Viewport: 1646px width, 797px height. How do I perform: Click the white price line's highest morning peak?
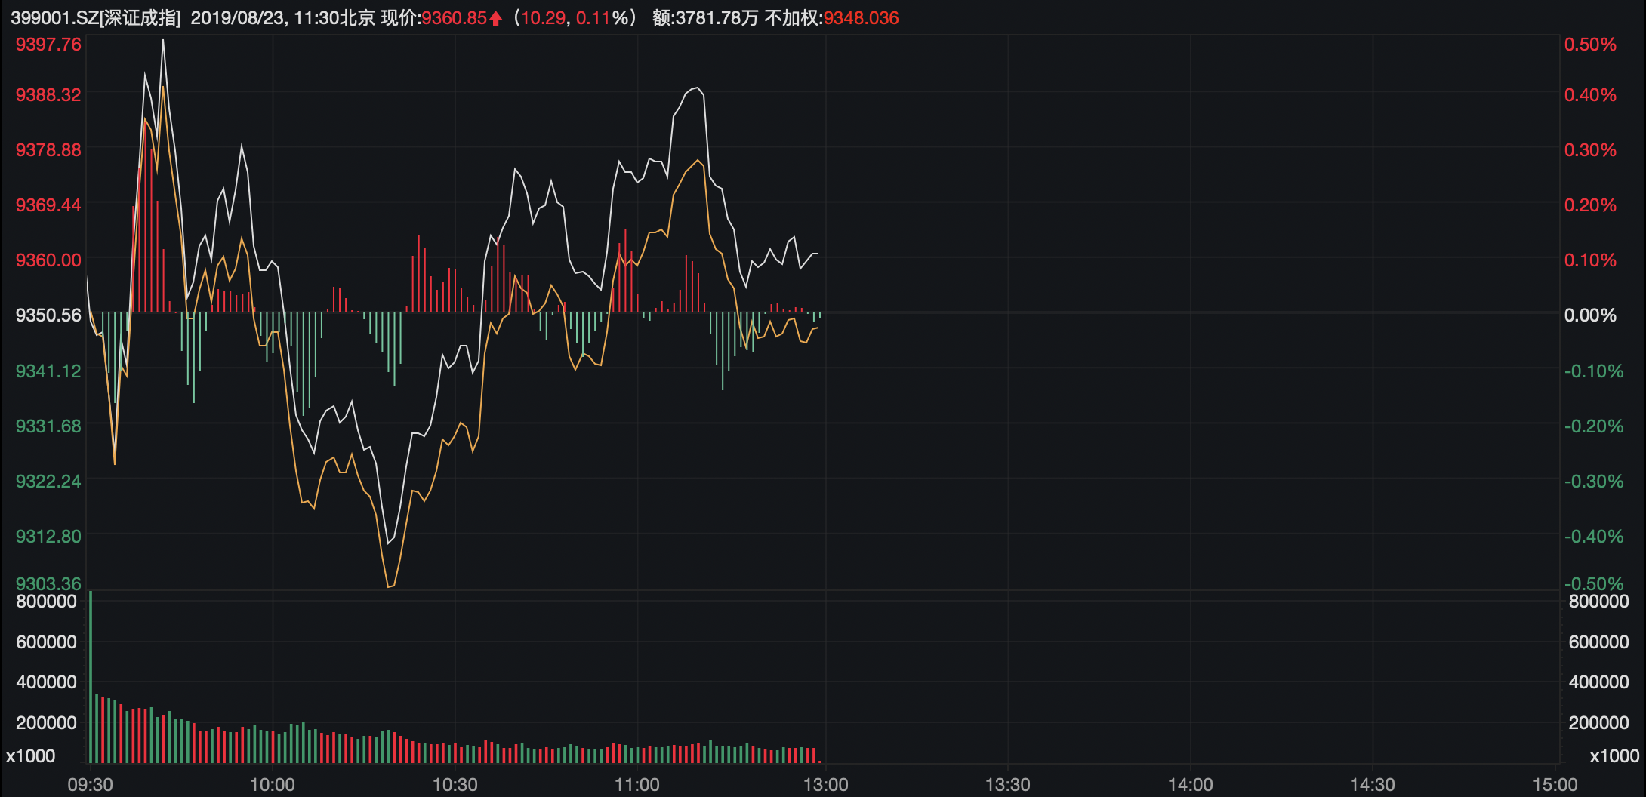point(163,41)
